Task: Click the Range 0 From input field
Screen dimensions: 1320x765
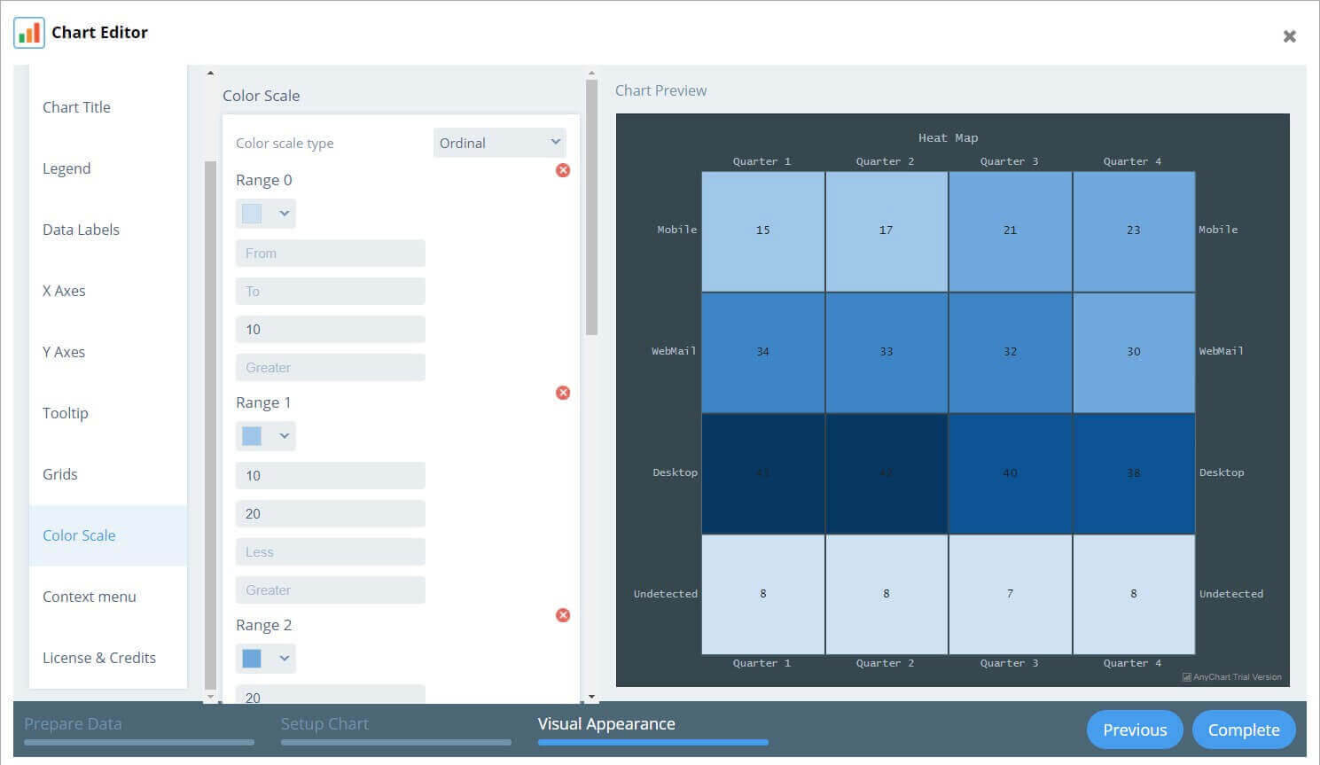Action: [x=330, y=254]
